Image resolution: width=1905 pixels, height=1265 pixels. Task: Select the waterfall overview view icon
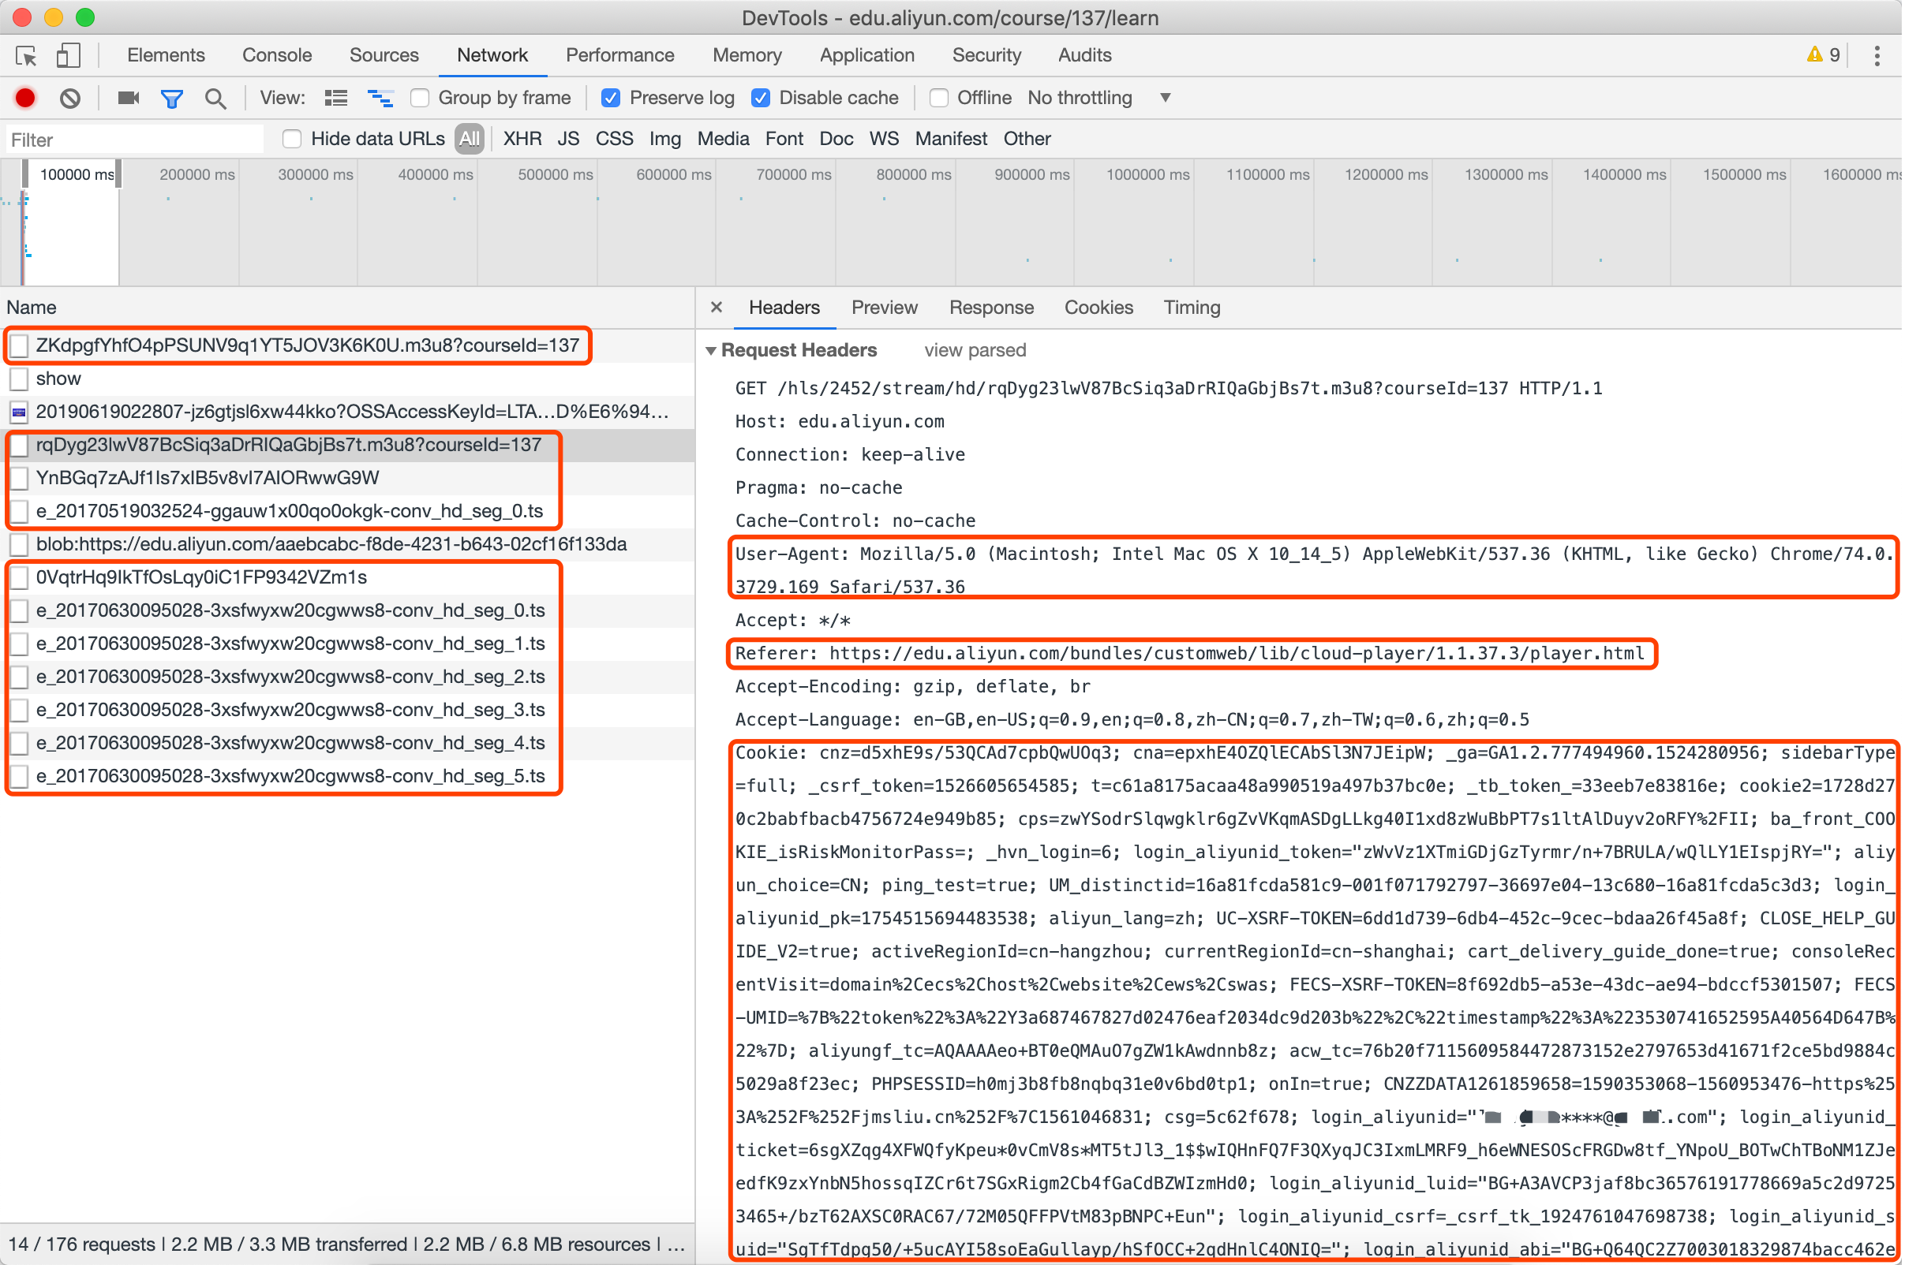point(380,98)
